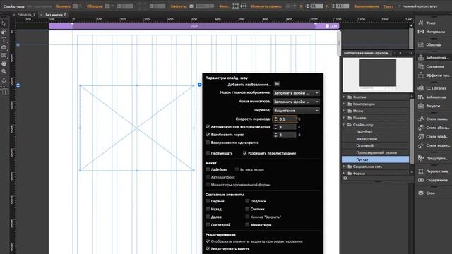The image size is (452, 254).
Task: Expand the Панели folder
Action: (x=344, y=118)
